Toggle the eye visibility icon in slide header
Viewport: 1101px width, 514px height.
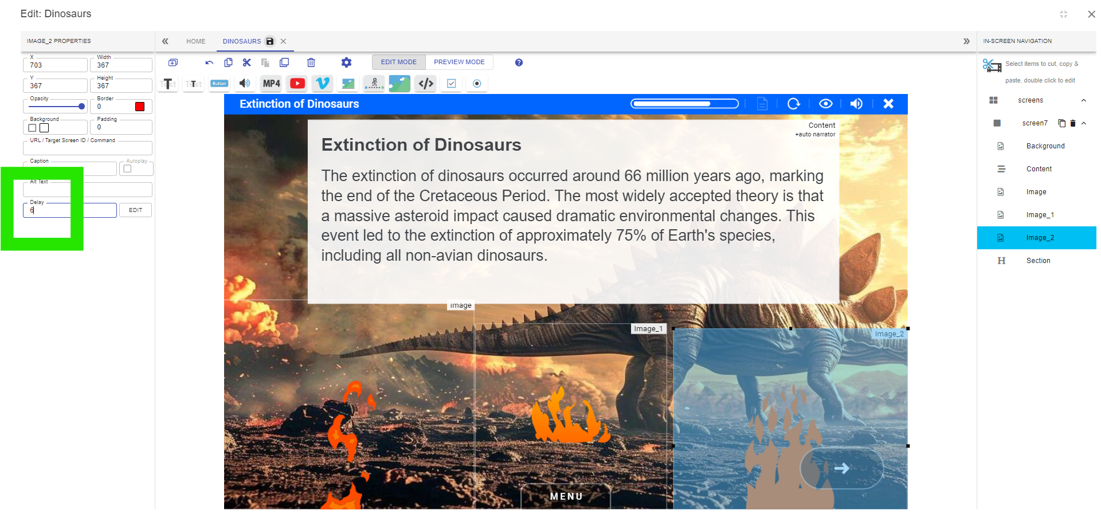pyautogui.click(x=826, y=104)
